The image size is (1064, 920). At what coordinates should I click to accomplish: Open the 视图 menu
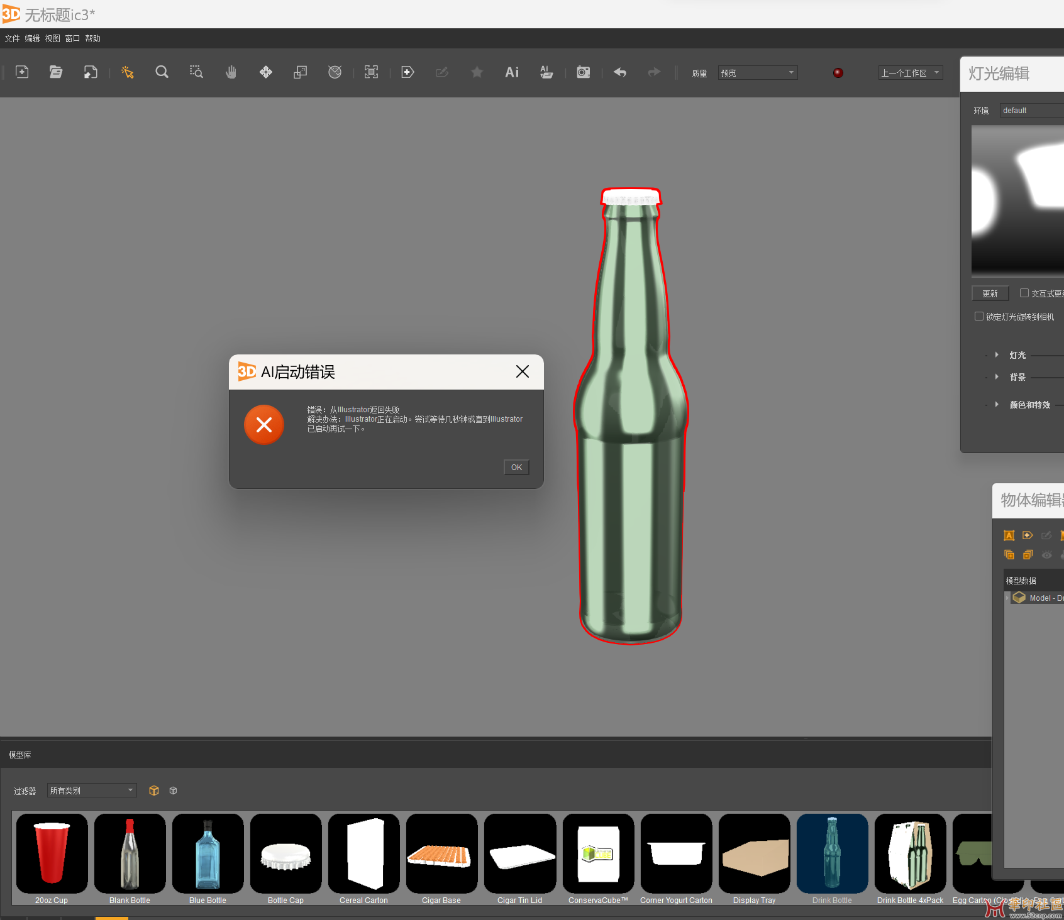coord(52,38)
